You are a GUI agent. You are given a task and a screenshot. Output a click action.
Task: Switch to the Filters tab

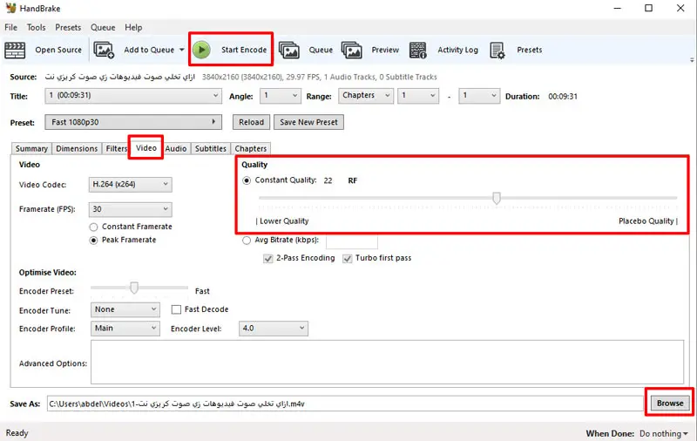click(x=116, y=148)
